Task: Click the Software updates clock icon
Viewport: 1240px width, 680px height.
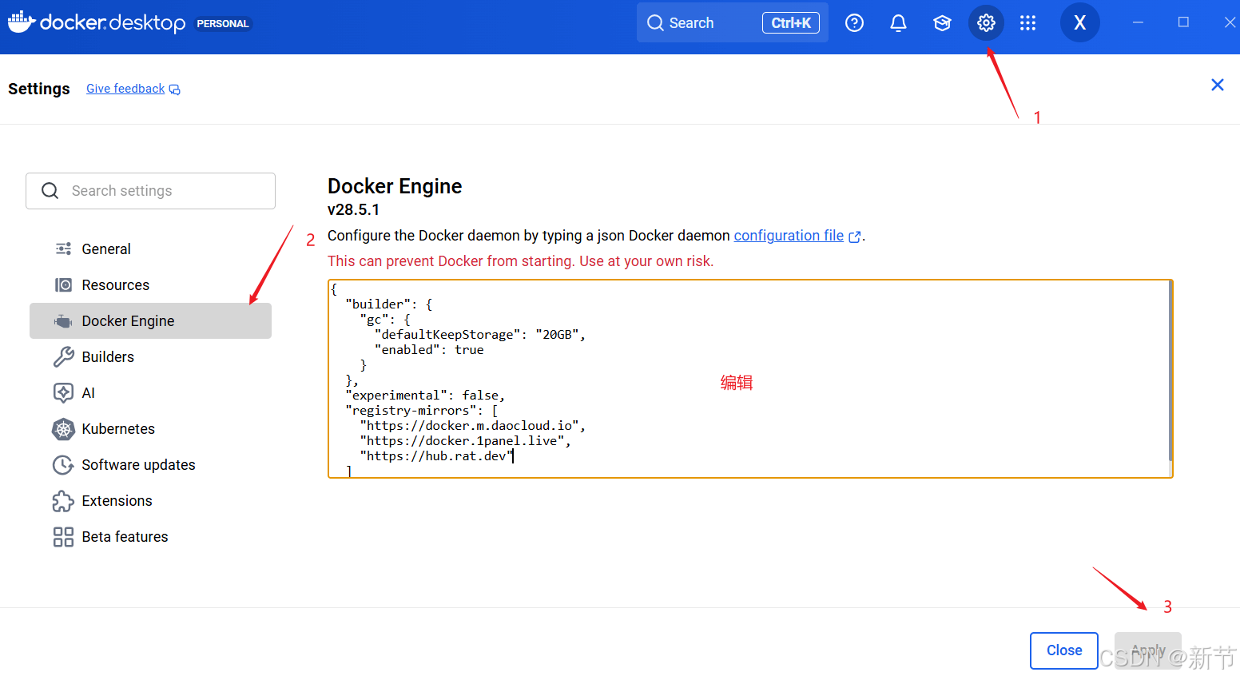Action: 64,465
